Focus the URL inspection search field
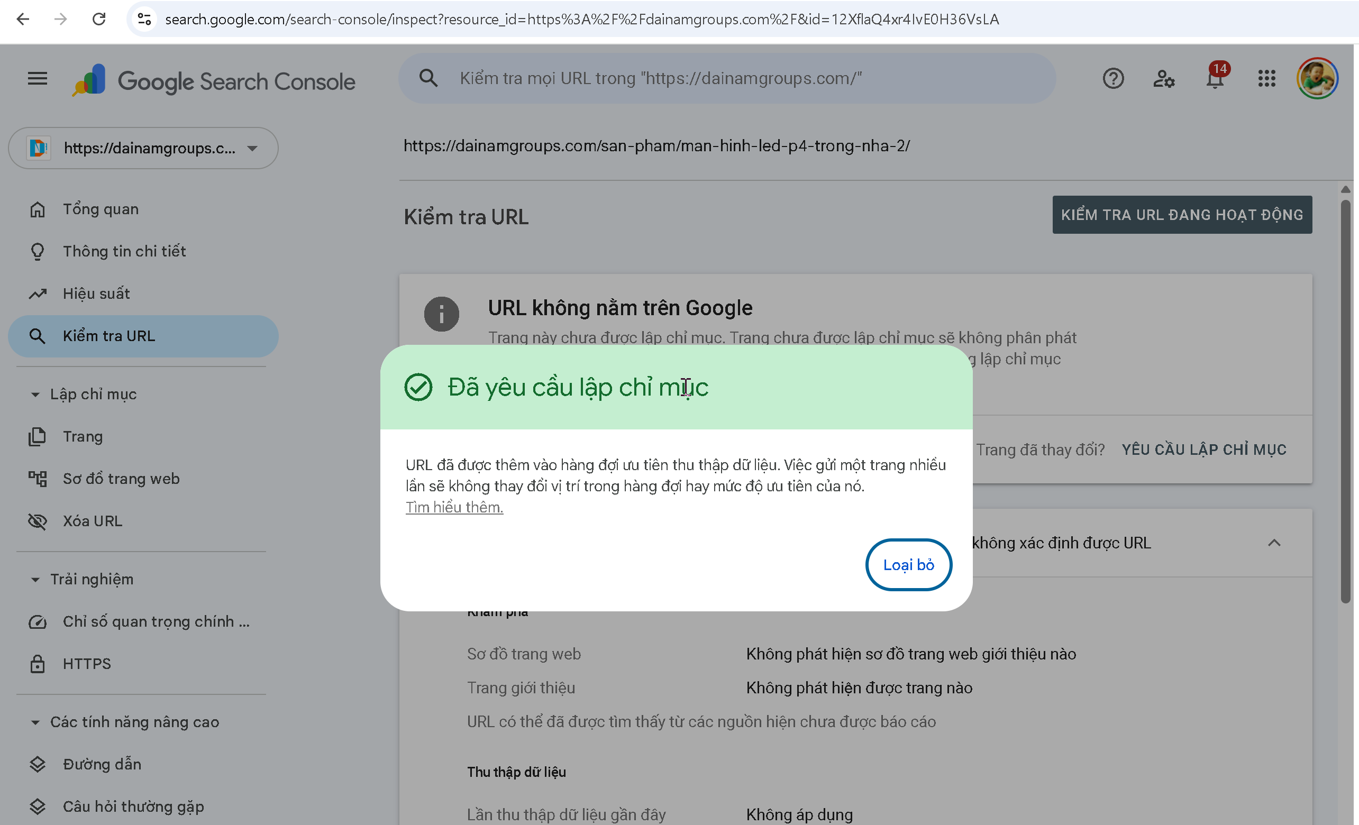 point(727,78)
